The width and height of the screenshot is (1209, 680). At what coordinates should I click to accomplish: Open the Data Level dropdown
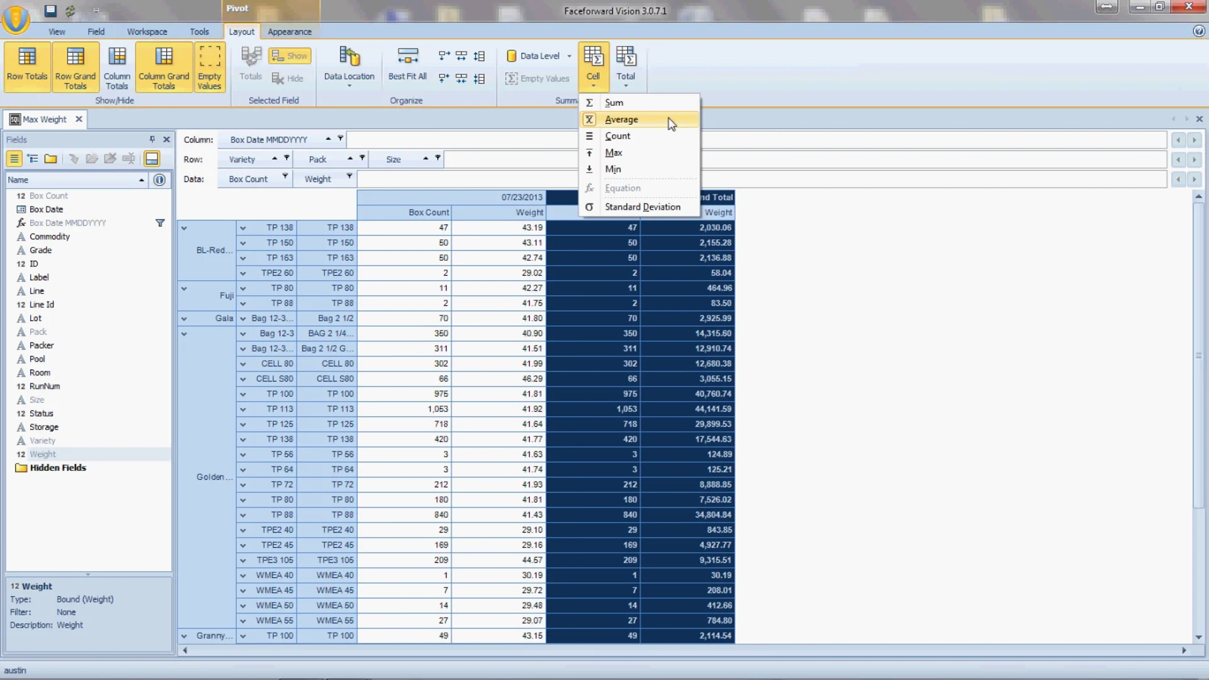[x=569, y=55]
